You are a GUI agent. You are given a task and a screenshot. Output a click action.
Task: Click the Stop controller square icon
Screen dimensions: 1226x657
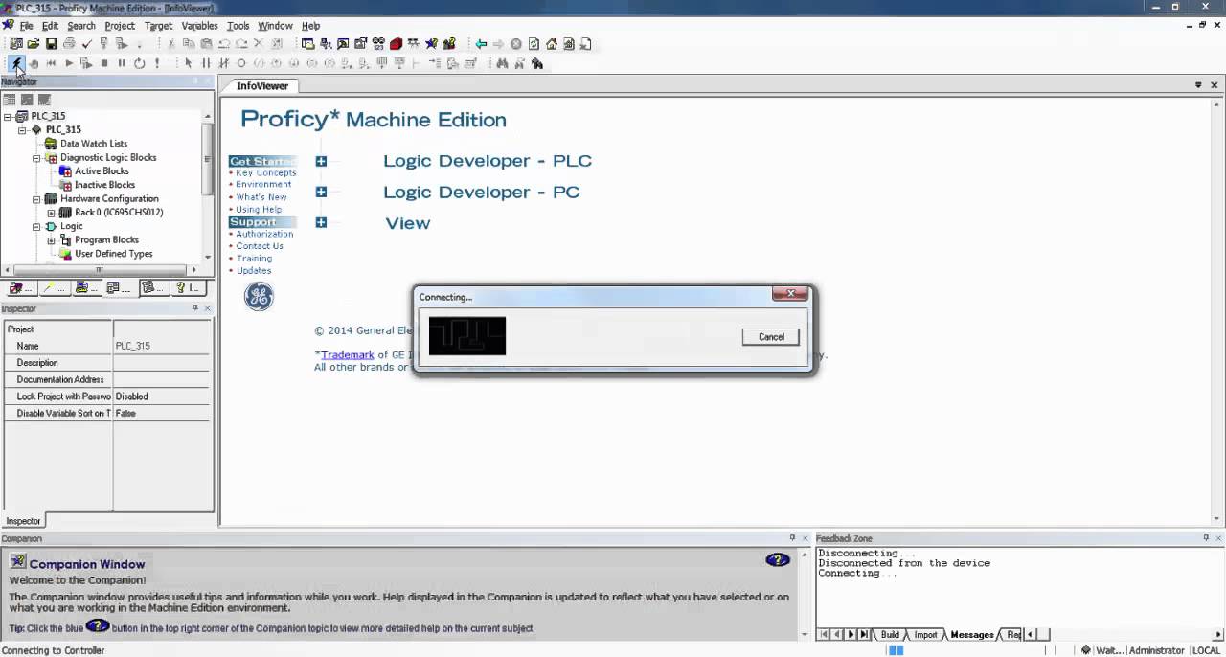click(104, 63)
